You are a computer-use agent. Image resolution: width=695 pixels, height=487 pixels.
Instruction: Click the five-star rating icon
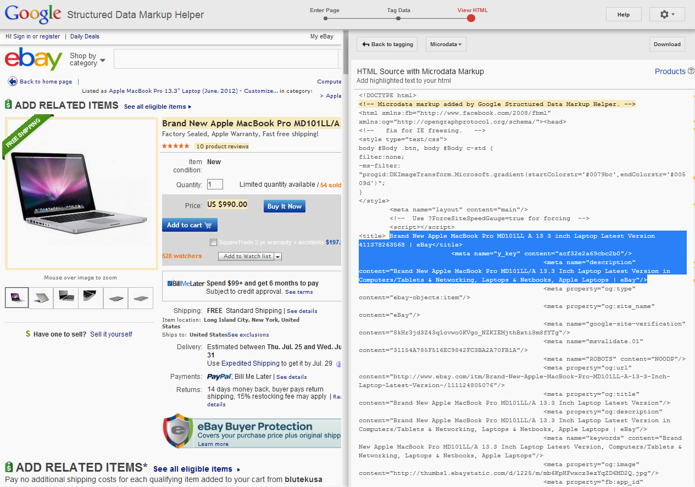(176, 146)
